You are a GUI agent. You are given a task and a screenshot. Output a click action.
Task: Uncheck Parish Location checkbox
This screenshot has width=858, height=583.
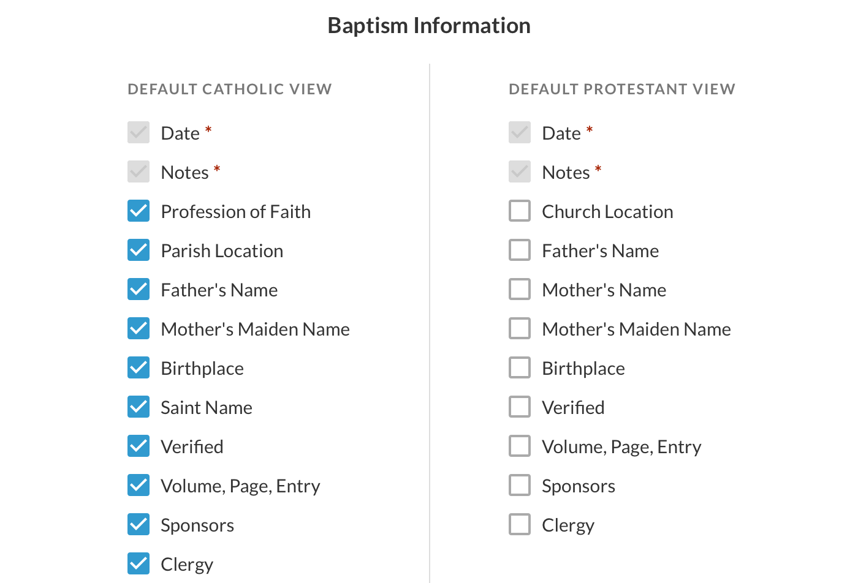[139, 250]
